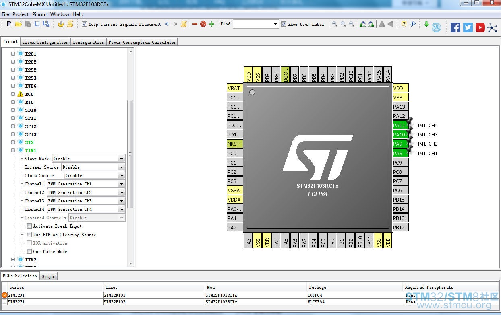
Task: Click the Generate Report scroll icon
Action: pyautogui.click(x=69, y=24)
